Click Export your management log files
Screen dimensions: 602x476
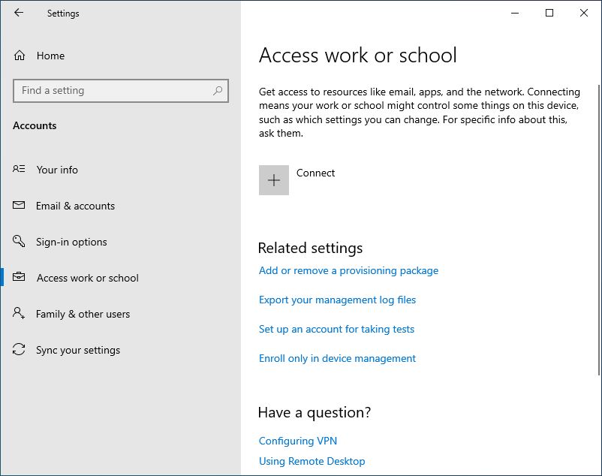(x=337, y=300)
